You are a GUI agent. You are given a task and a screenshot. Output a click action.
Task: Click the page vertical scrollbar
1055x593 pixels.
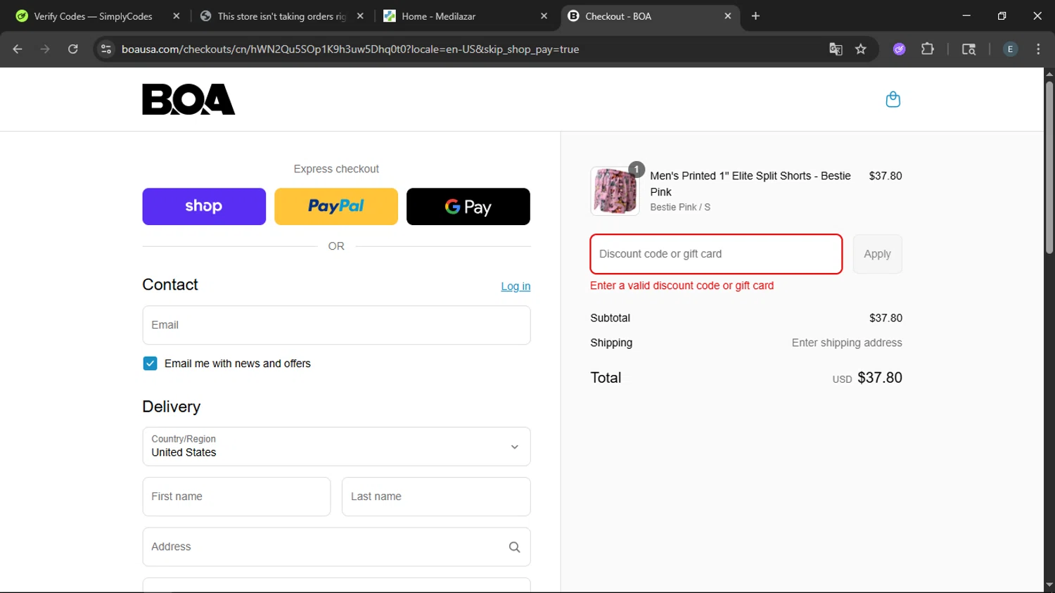pyautogui.click(x=1049, y=167)
